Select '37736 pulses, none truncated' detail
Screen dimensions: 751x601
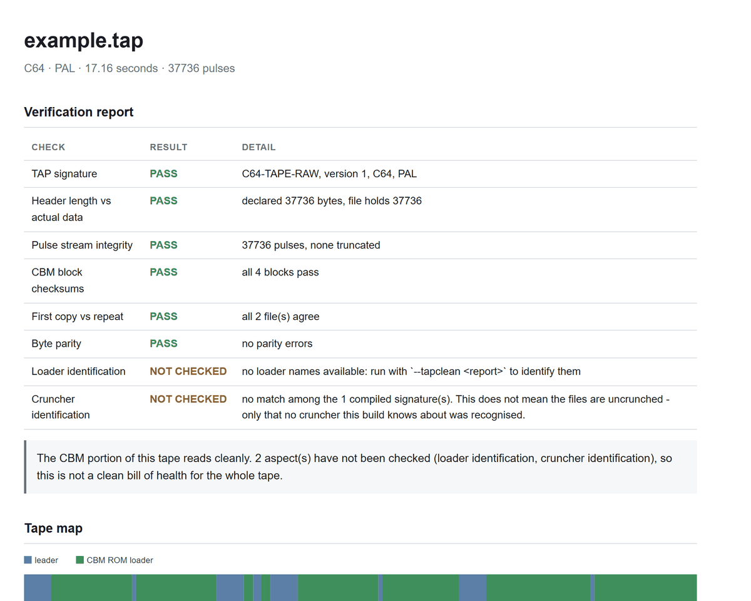[x=311, y=245]
